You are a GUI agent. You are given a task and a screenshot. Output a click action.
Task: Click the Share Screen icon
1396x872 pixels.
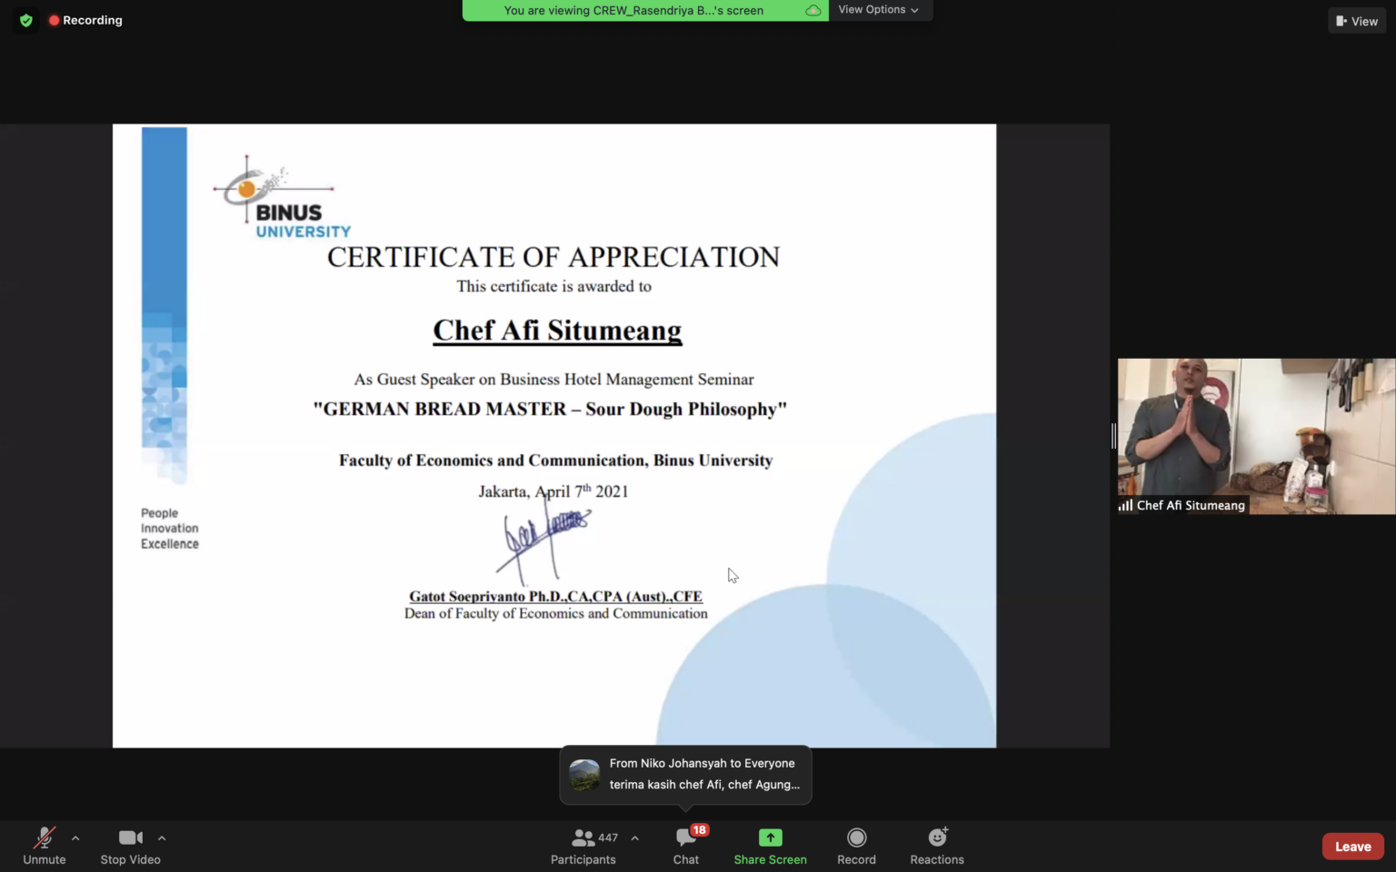click(x=770, y=837)
